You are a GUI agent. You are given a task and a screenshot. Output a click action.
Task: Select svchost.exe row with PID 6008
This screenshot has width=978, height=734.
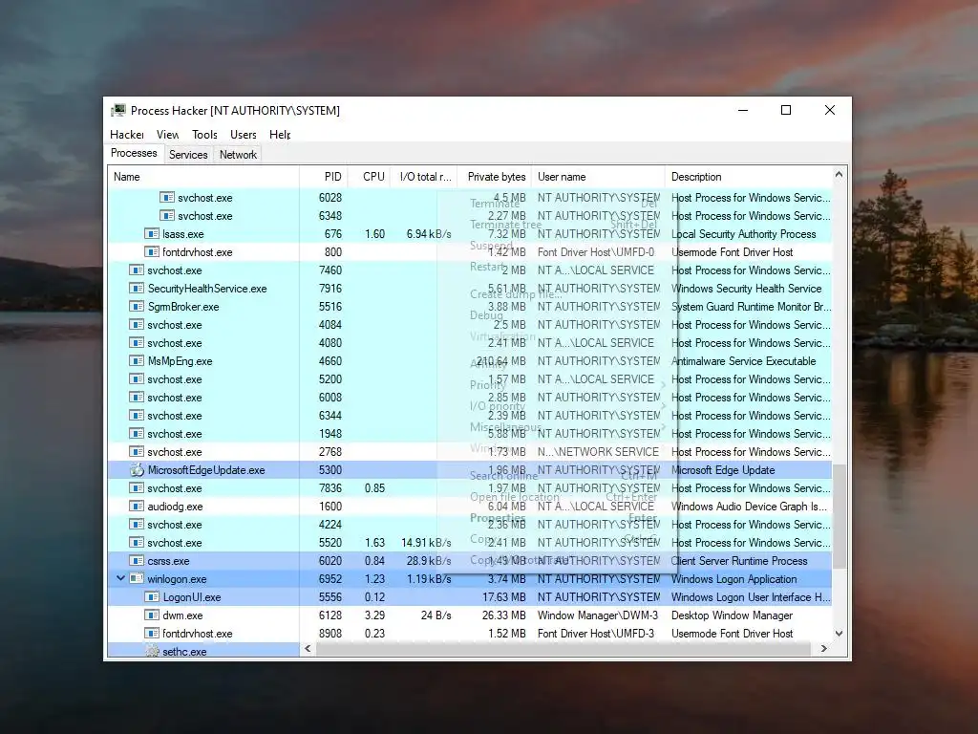[470, 397]
